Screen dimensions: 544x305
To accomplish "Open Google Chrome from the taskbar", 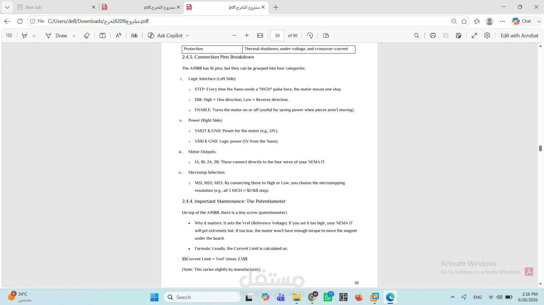I will point(312,297).
